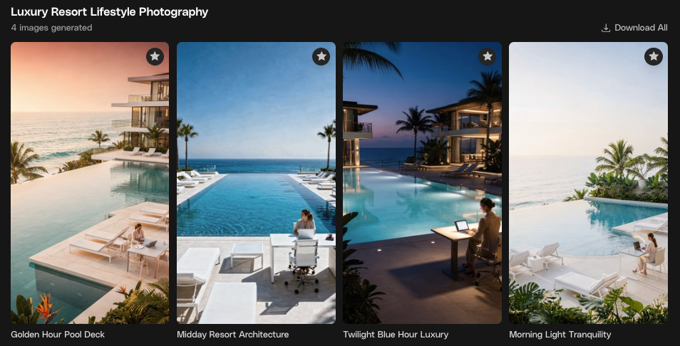Click the glowing tablet in twilight image

[461, 226]
